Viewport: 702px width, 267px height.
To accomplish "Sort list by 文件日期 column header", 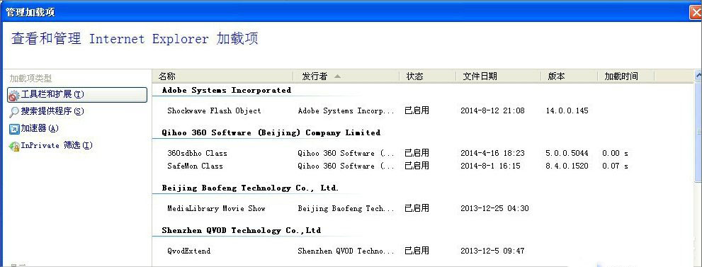I will click(x=498, y=76).
